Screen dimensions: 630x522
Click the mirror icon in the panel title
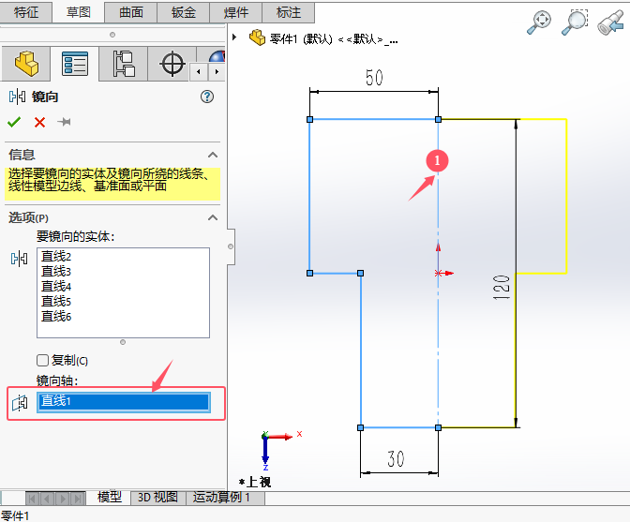[x=17, y=97]
